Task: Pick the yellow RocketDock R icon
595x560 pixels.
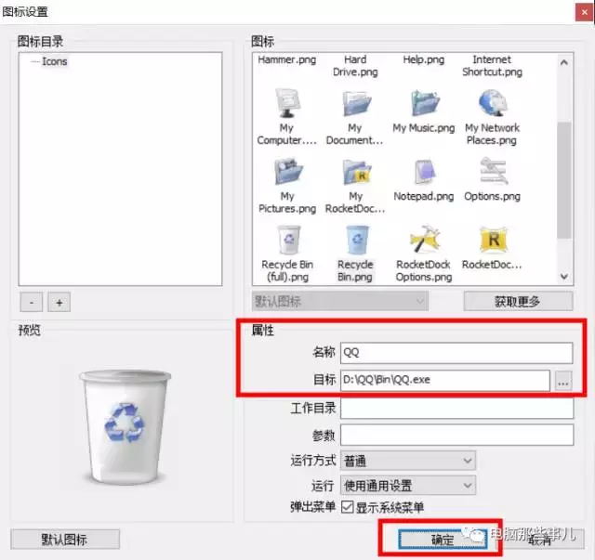Action: [x=493, y=240]
